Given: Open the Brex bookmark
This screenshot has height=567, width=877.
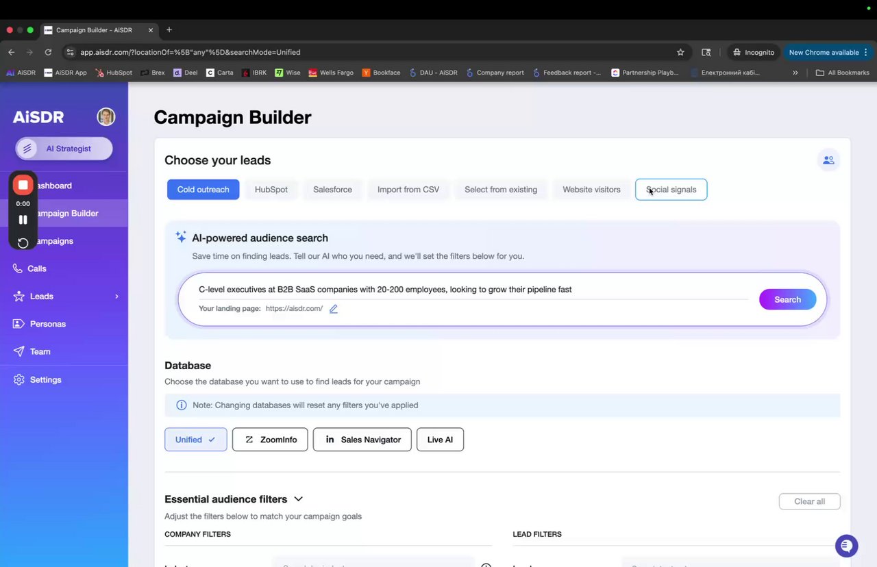Looking at the screenshot, I should tap(152, 73).
